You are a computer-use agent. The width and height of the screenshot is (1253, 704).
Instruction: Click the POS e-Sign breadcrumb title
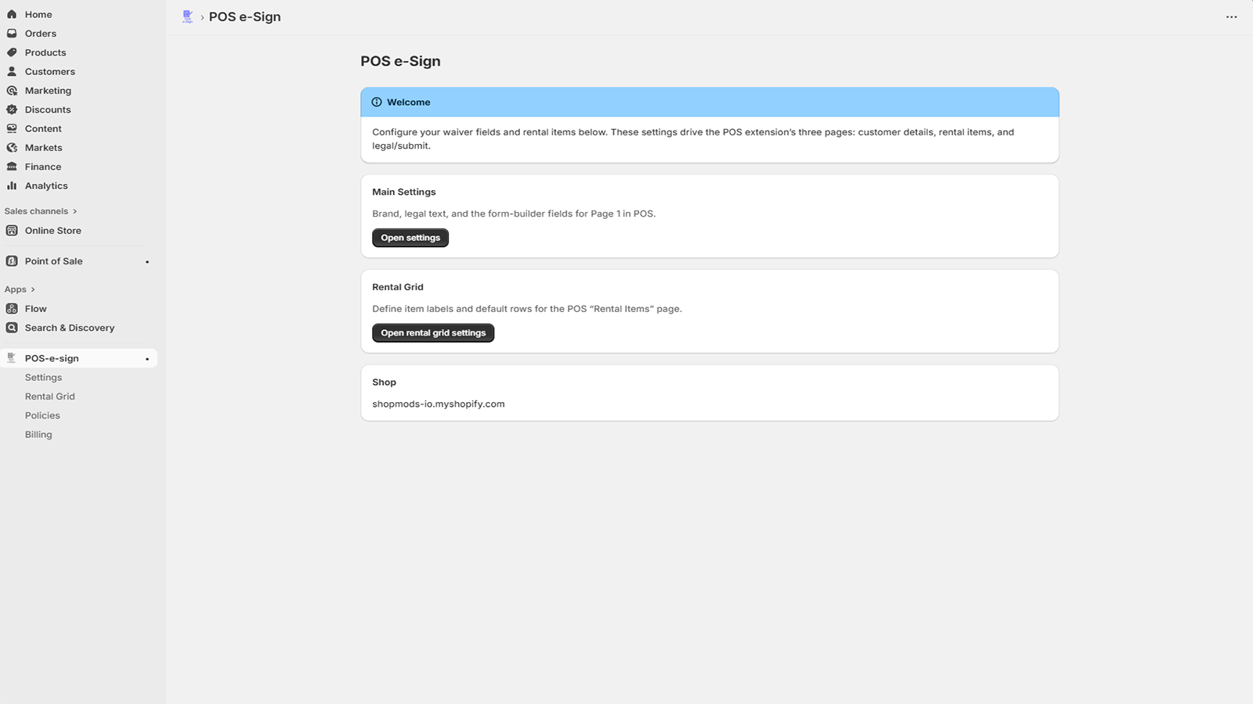point(244,17)
